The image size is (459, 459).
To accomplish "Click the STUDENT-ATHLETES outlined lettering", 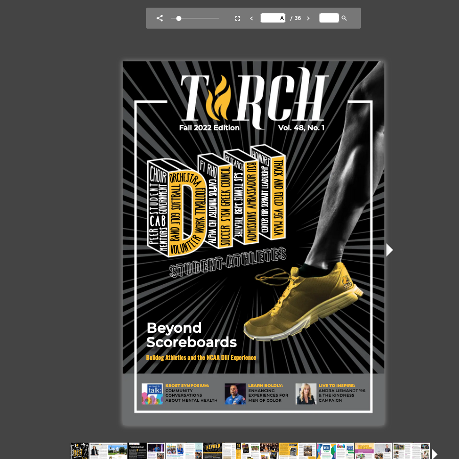I will 228,262.
